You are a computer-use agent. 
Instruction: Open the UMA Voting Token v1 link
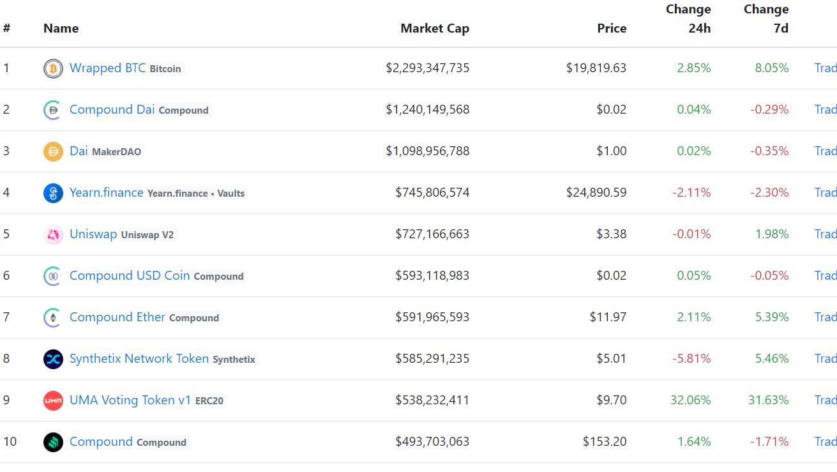click(130, 400)
